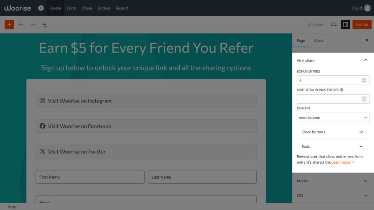Click the back arrow next to Woorise logo
Screen dimensions: 374x210
(x=41, y=8)
